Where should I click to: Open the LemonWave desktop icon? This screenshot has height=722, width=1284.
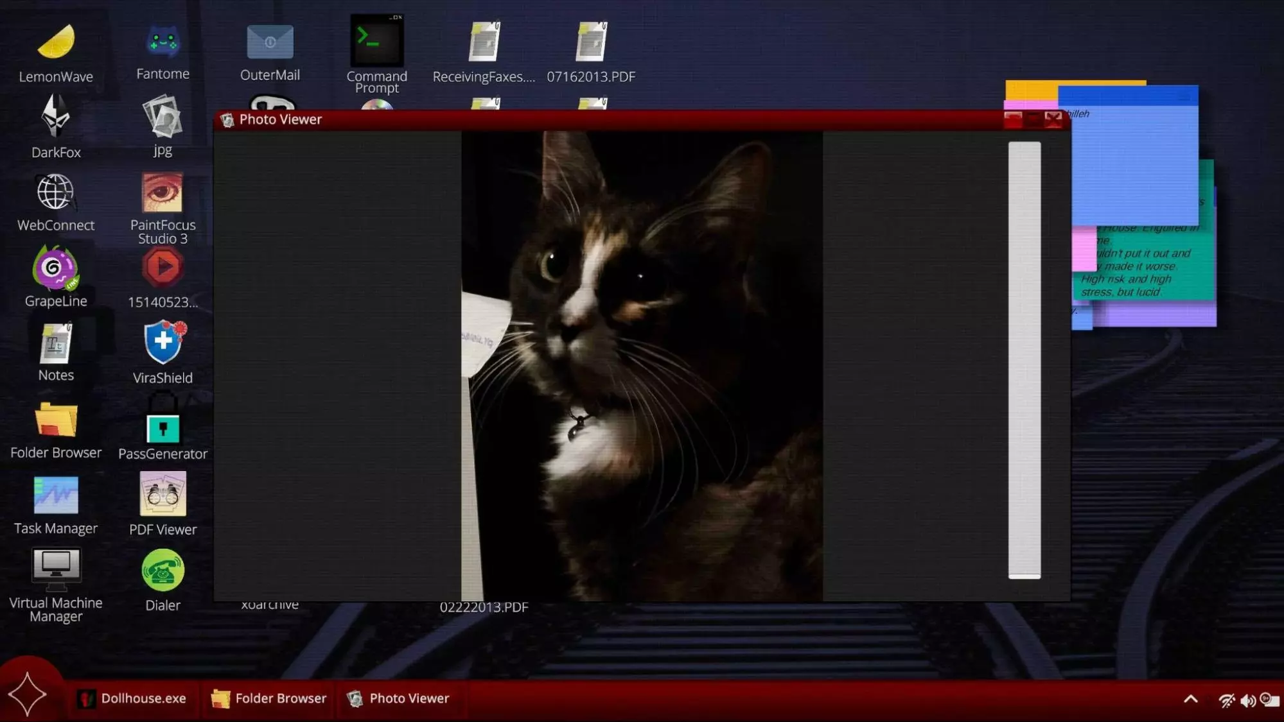(56, 43)
